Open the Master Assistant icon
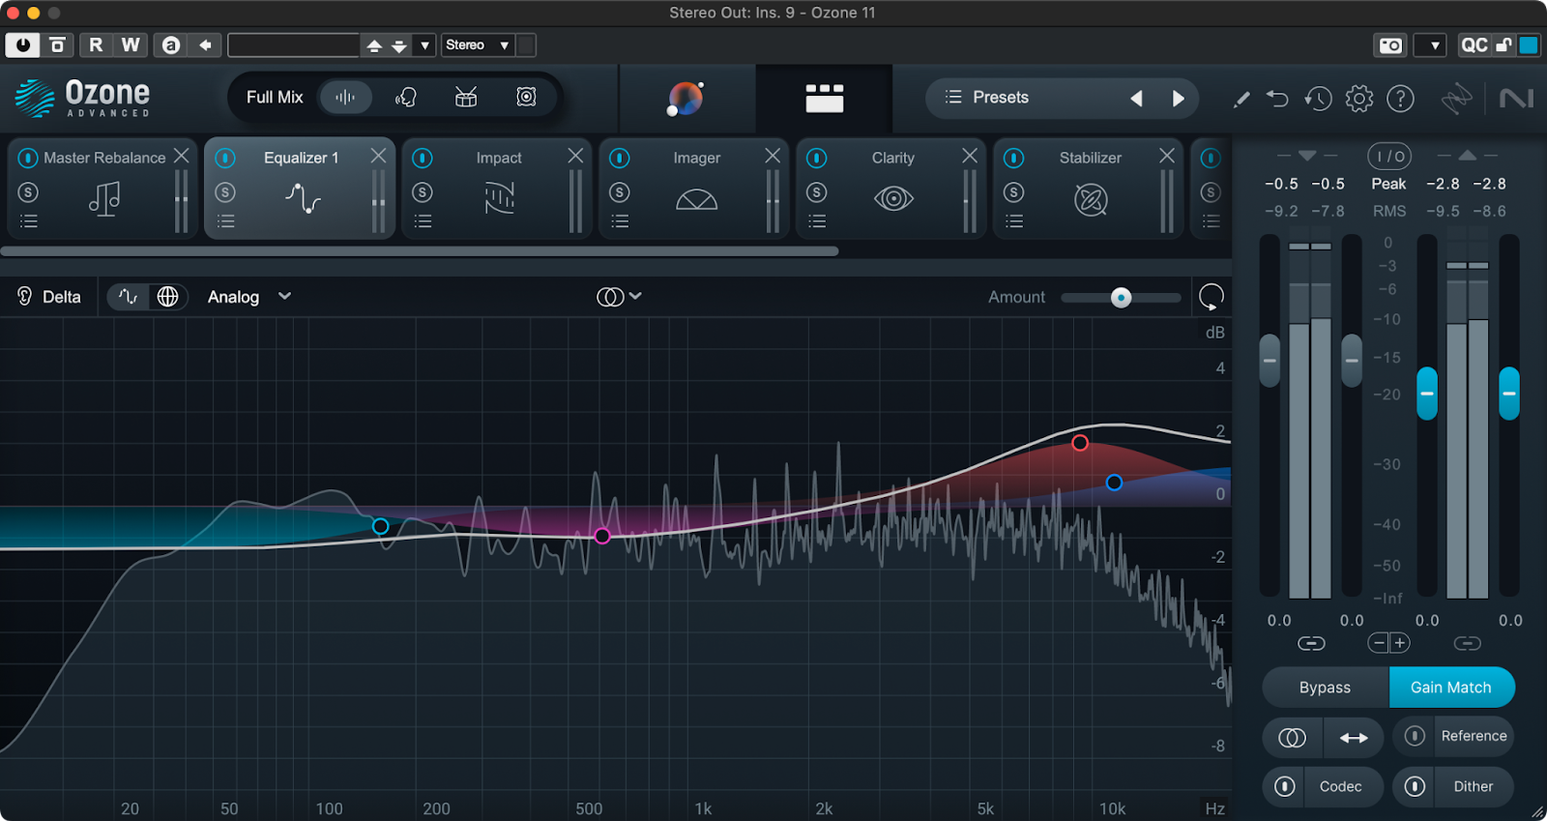The width and height of the screenshot is (1547, 821). pos(686,98)
